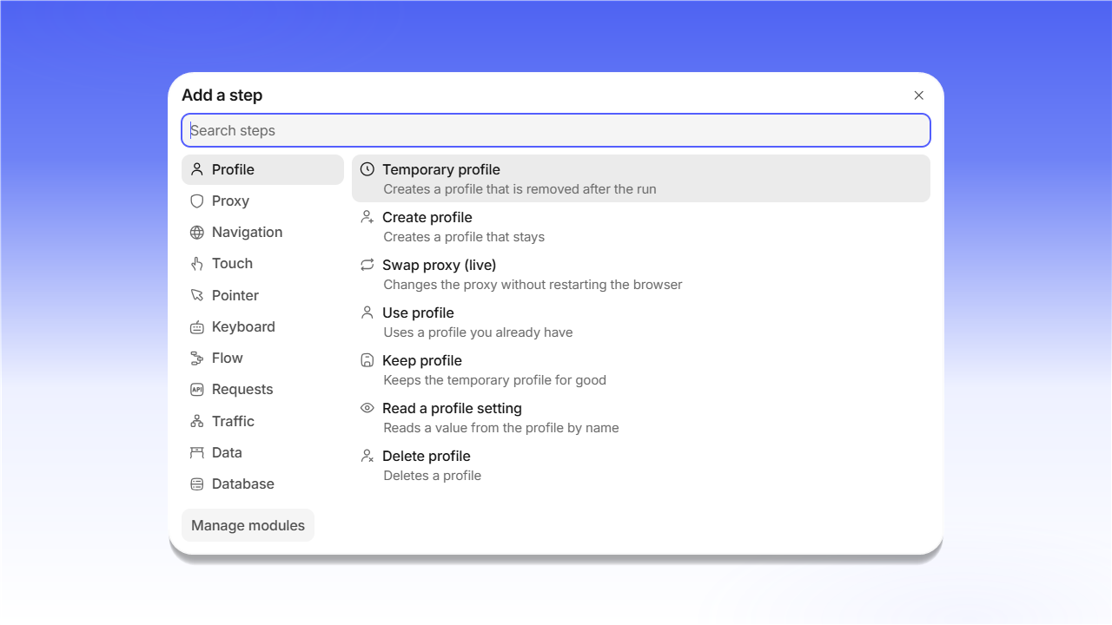Click the Flow diagram icon
This screenshot has width=1112, height=625.
196,359
